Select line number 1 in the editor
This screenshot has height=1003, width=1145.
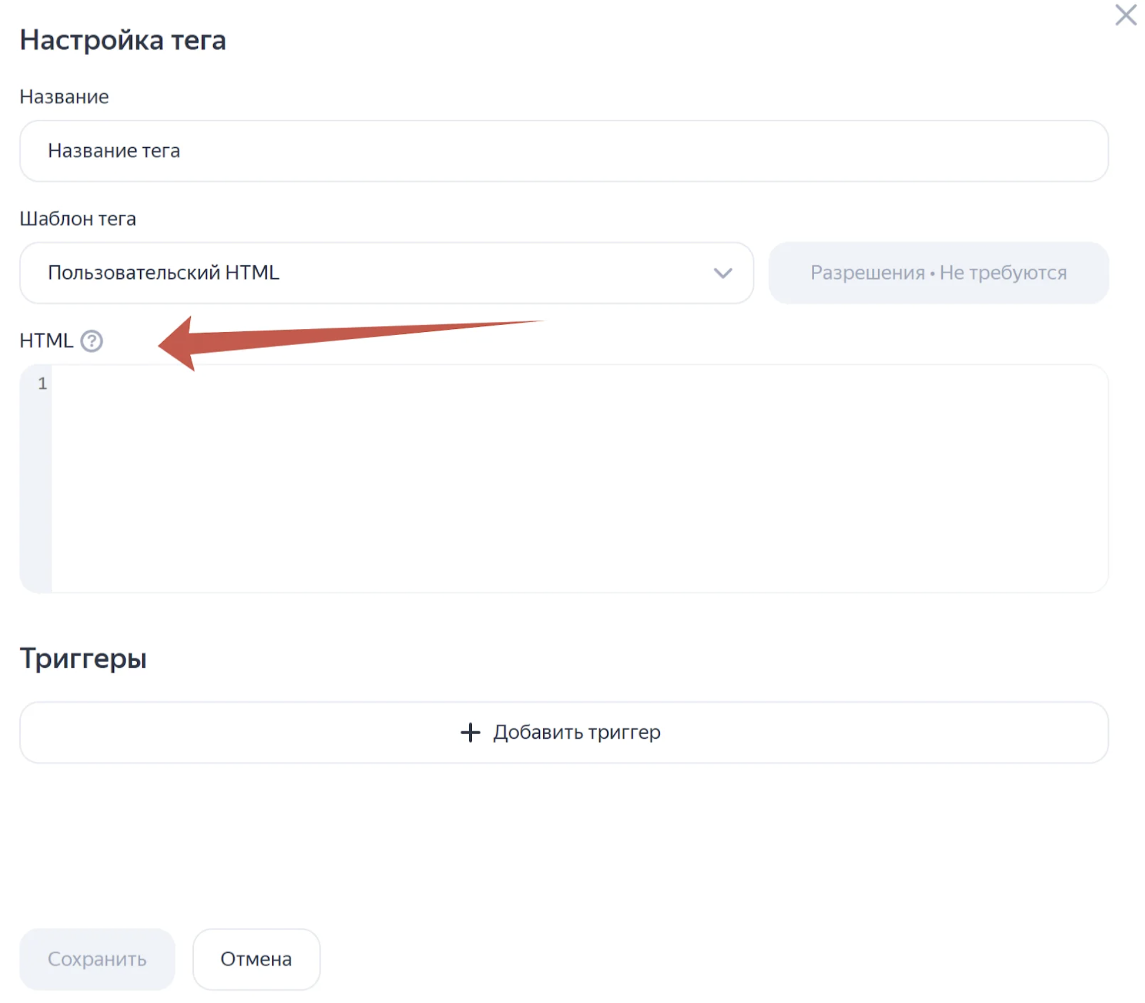43,384
